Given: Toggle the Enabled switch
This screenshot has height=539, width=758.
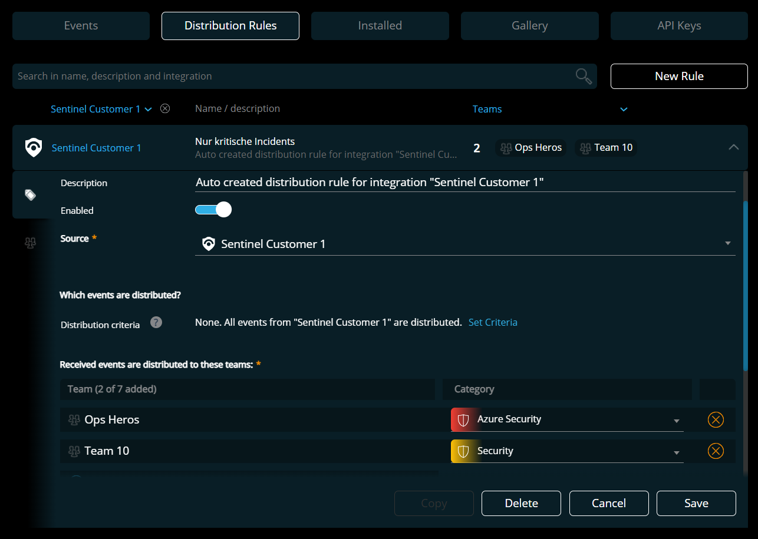Looking at the screenshot, I should tap(213, 209).
